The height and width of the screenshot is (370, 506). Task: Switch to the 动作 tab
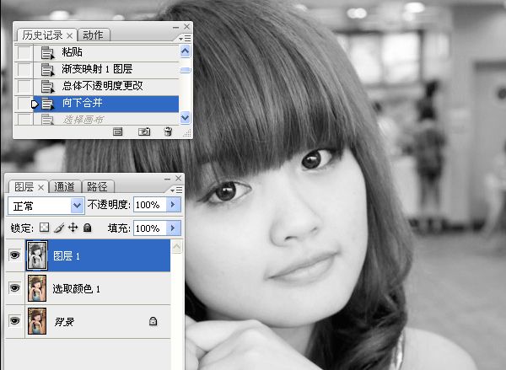pos(94,35)
